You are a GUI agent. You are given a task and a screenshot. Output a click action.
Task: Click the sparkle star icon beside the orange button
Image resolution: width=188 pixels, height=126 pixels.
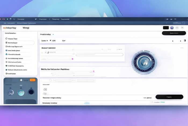21,80
